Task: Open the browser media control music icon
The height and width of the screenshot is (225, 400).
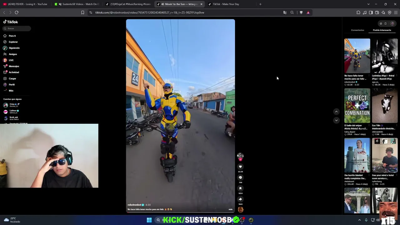Action: tap(364, 12)
